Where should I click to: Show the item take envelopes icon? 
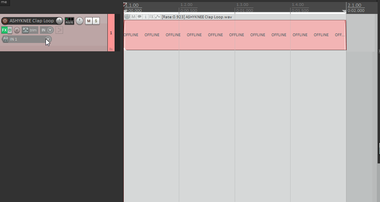coord(158,17)
